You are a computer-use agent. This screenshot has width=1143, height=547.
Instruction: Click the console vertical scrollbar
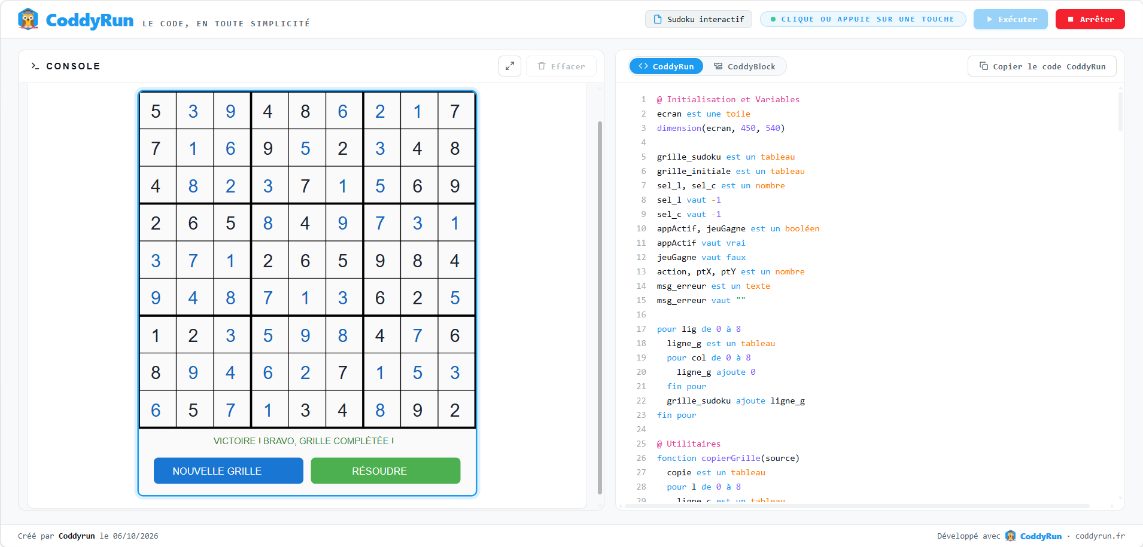click(x=600, y=307)
